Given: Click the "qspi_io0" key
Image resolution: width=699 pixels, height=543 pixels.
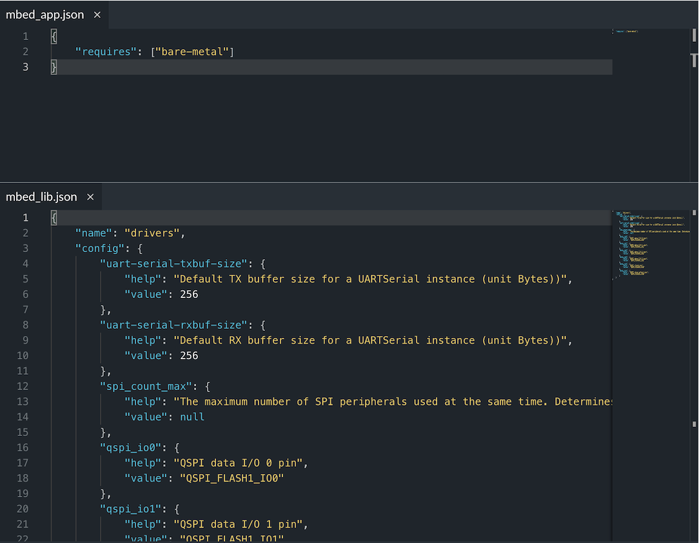Looking at the screenshot, I should 130,448.
